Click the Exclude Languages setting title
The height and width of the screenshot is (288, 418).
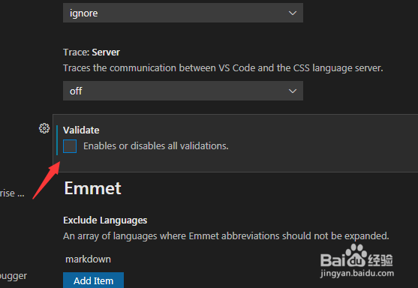[105, 220]
